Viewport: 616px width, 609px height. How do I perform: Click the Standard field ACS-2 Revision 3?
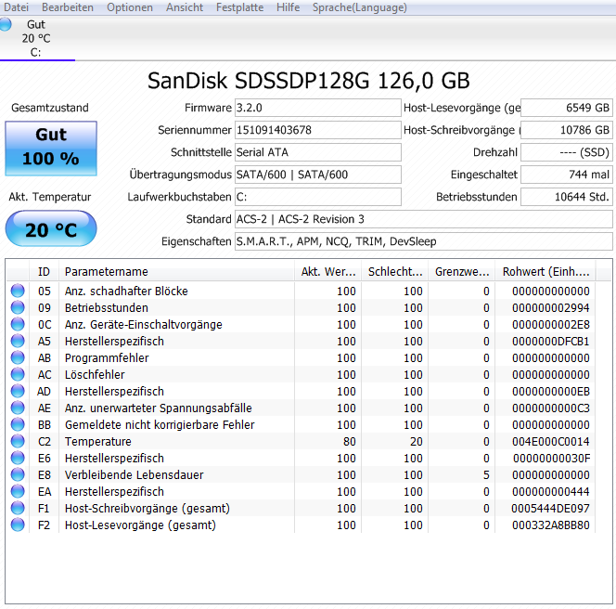423,219
